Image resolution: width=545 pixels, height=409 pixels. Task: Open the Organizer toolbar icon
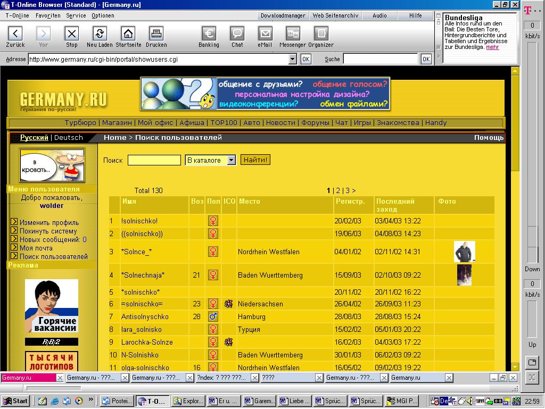point(321,34)
